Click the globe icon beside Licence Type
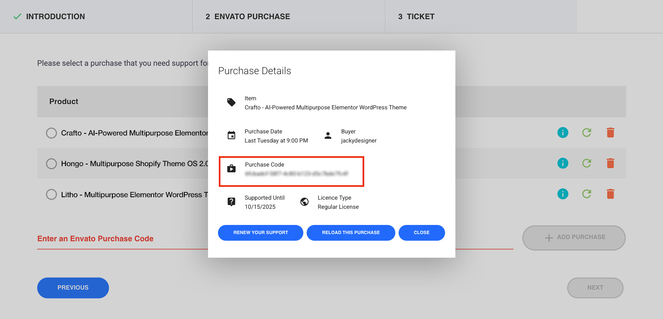 (x=305, y=202)
